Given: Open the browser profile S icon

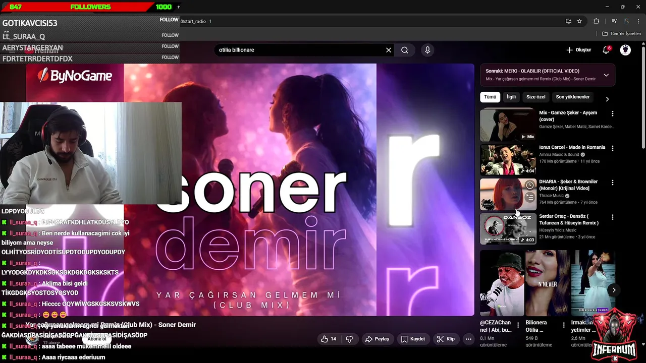Looking at the screenshot, I should 626,21.
